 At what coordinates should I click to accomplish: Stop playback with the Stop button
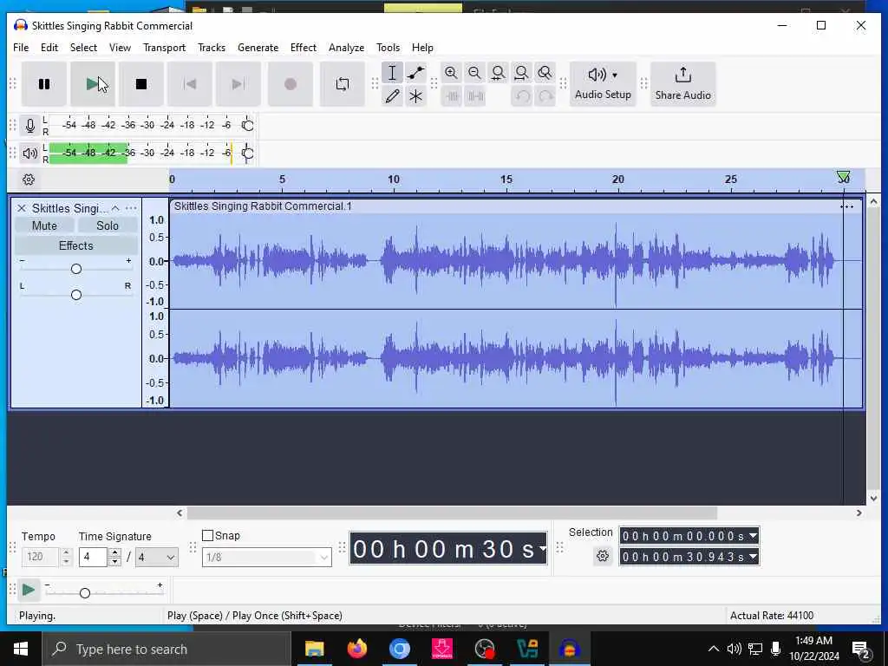click(141, 84)
